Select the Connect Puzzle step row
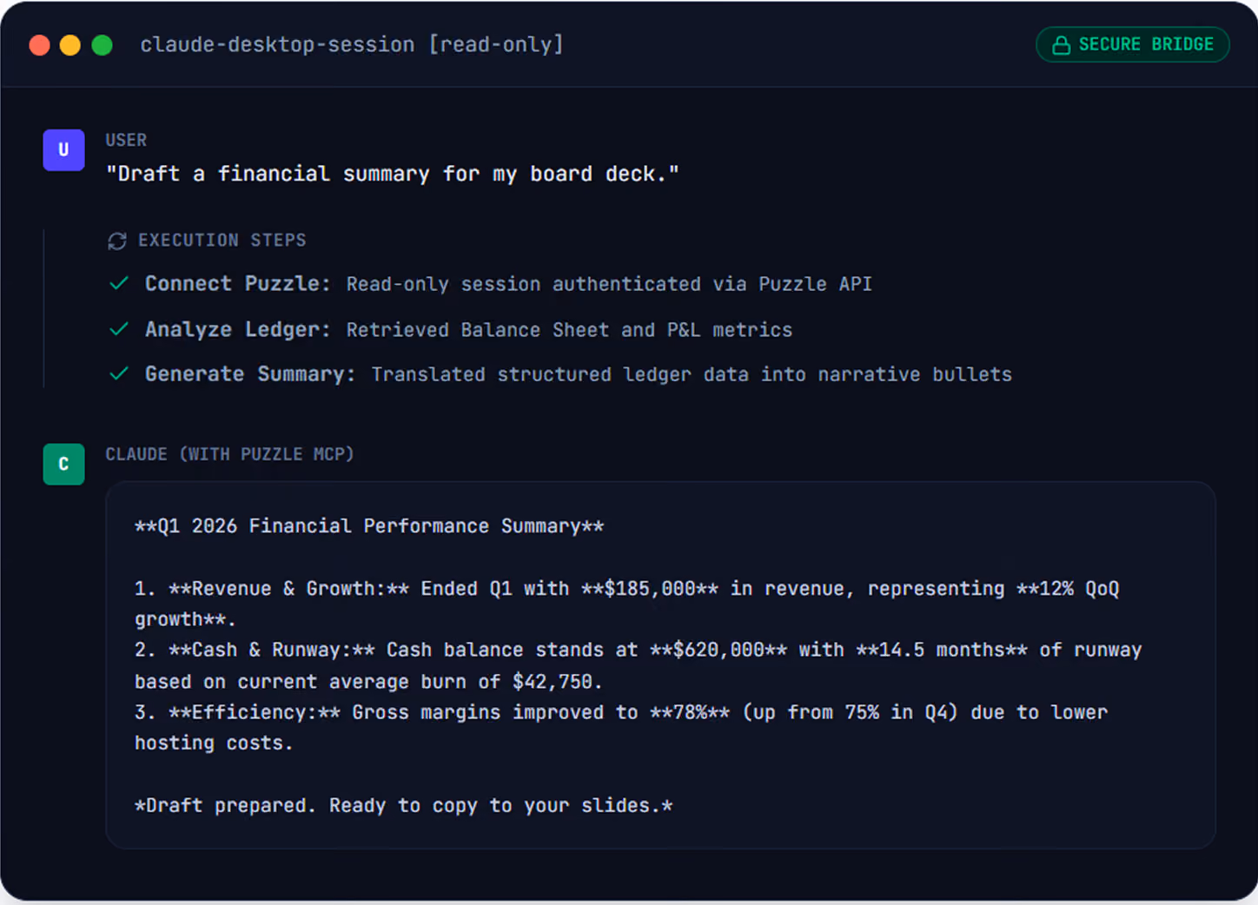This screenshot has width=1258, height=905. pos(491,284)
